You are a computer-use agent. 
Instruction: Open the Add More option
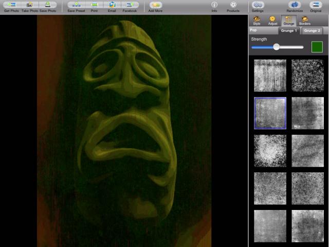[x=156, y=5]
